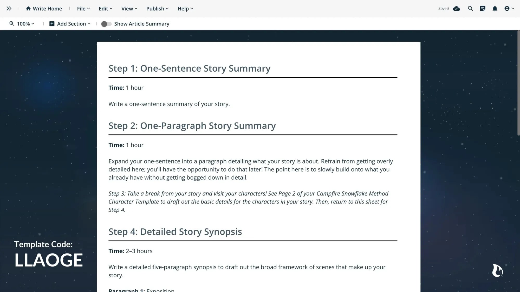Click the Step 1 One-Sentence Story Summary heading
The image size is (520, 292).
[x=189, y=68]
